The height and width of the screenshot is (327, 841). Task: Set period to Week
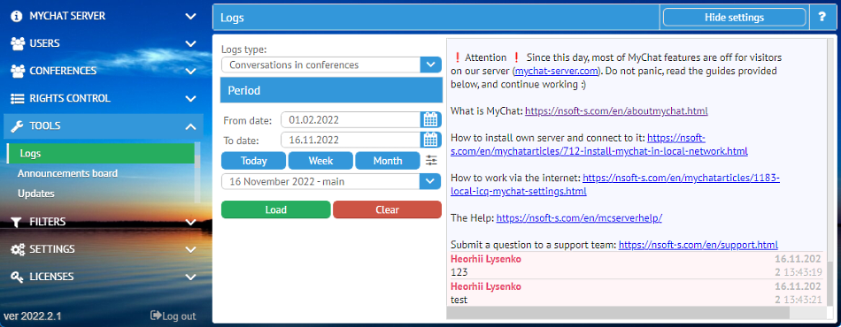pyautogui.click(x=320, y=161)
